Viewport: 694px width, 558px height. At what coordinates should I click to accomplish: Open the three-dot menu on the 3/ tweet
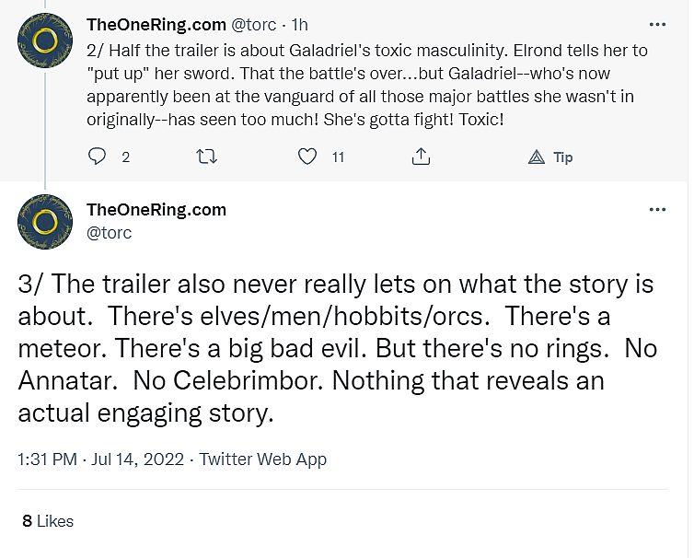point(657,210)
